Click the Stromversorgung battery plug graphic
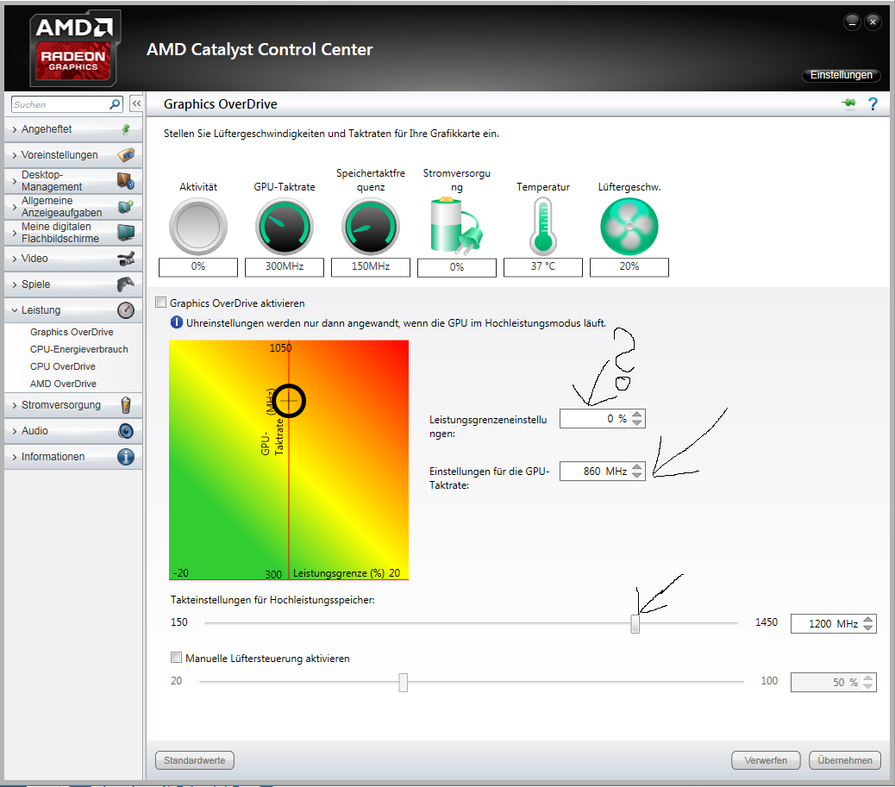 [x=457, y=226]
